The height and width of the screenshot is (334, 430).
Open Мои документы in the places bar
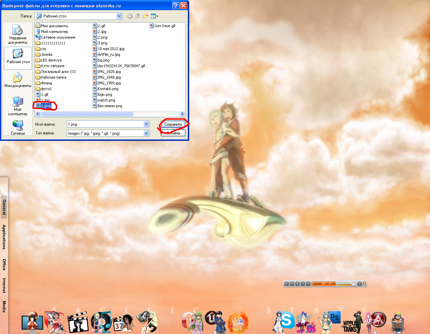point(18,81)
